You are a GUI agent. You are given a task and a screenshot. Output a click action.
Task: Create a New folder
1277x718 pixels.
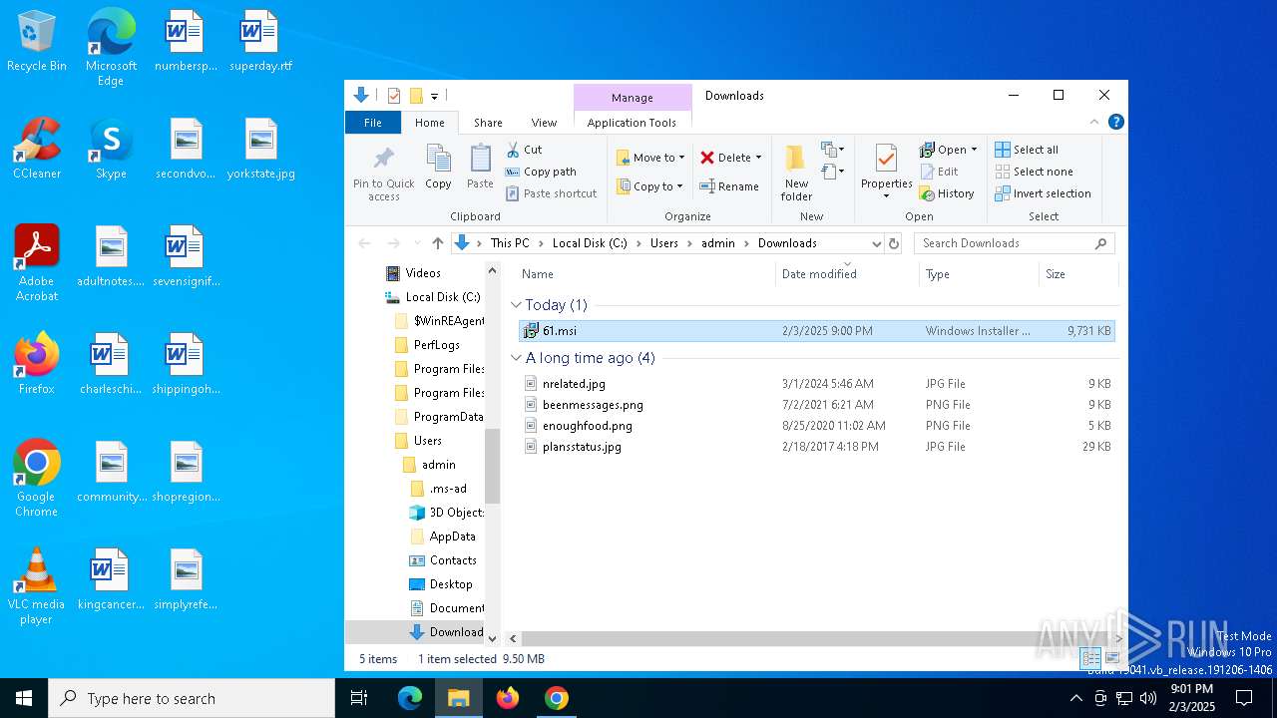[796, 173]
